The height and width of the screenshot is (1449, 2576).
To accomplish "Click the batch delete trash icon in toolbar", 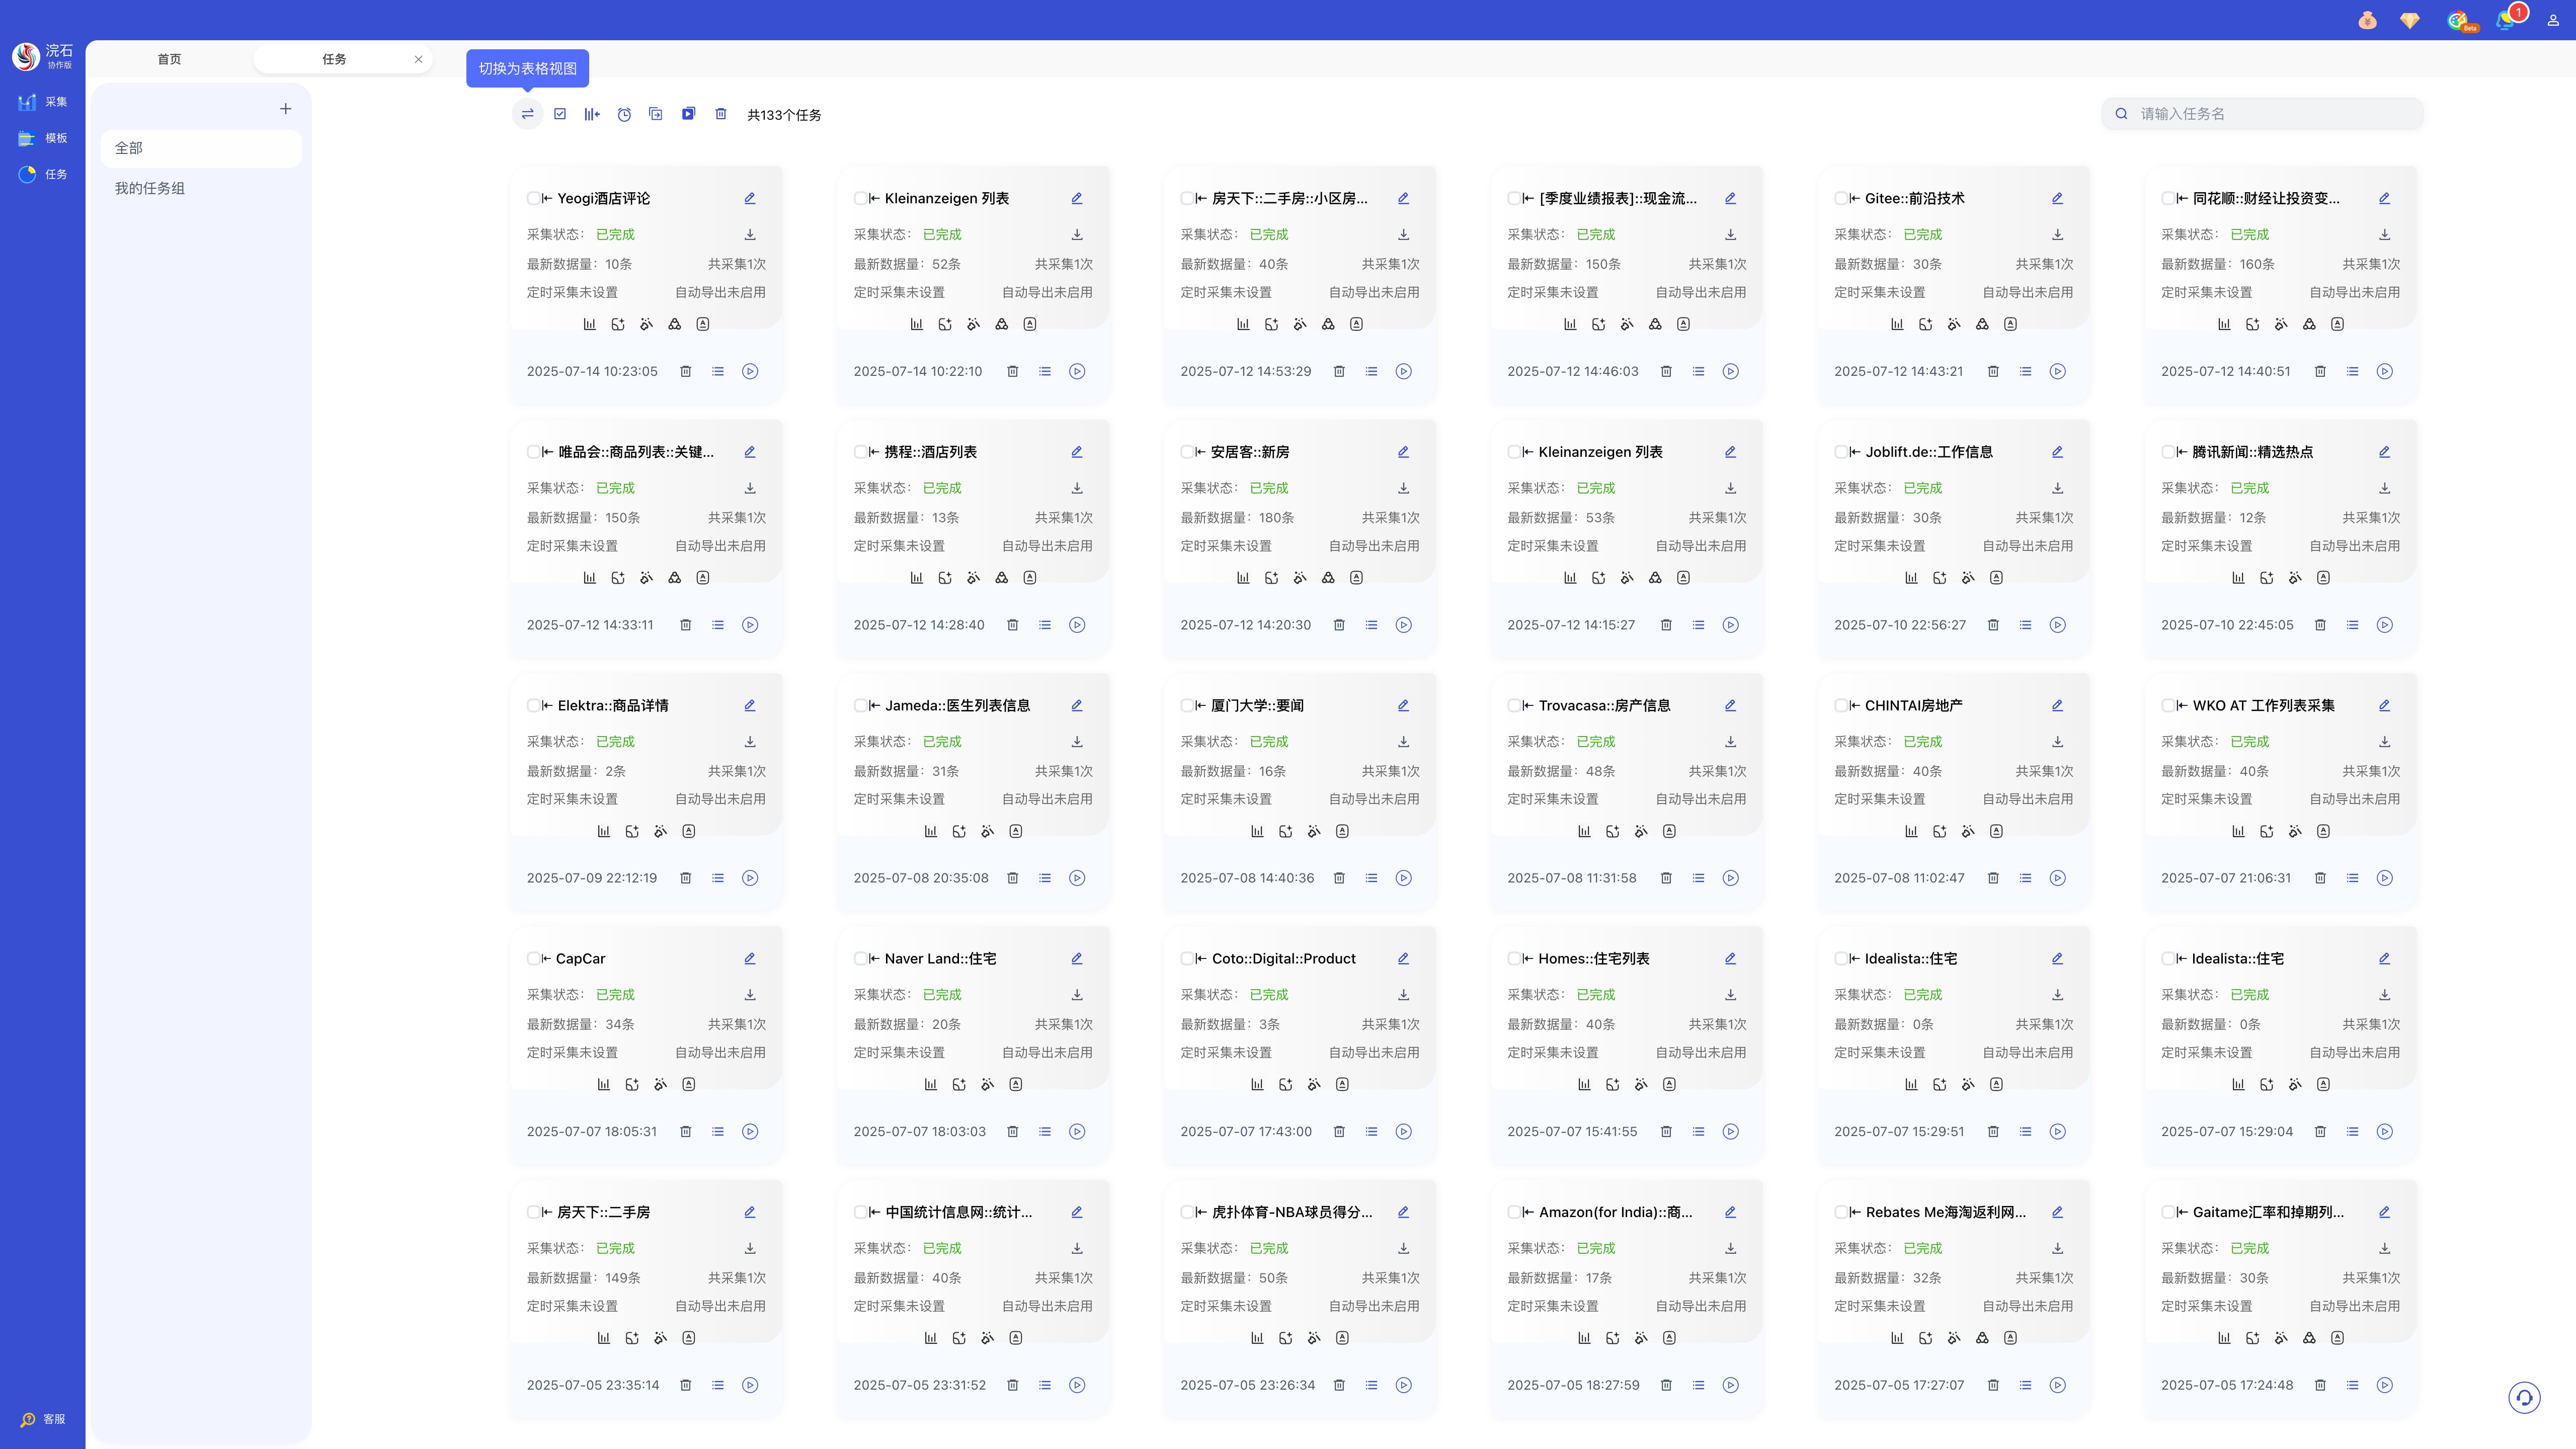I will 720,114.
